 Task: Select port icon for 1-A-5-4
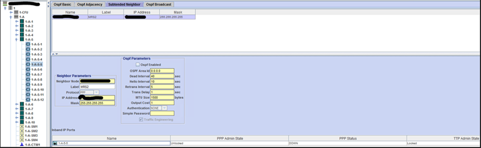click(x=28, y=59)
